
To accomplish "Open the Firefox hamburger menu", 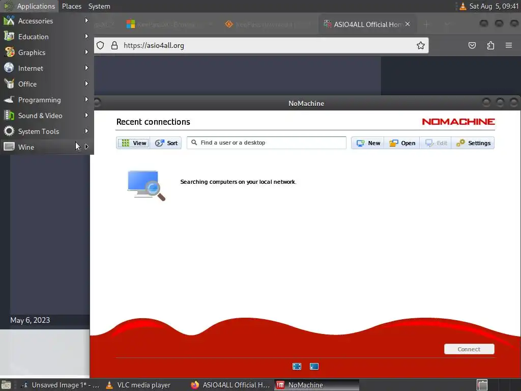I will click(x=509, y=45).
